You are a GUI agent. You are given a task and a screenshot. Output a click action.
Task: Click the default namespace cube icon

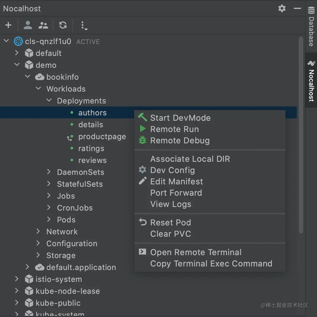point(29,53)
